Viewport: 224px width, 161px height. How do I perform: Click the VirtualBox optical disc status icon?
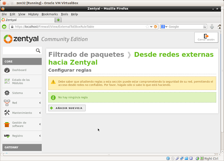click(x=173, y=158)
